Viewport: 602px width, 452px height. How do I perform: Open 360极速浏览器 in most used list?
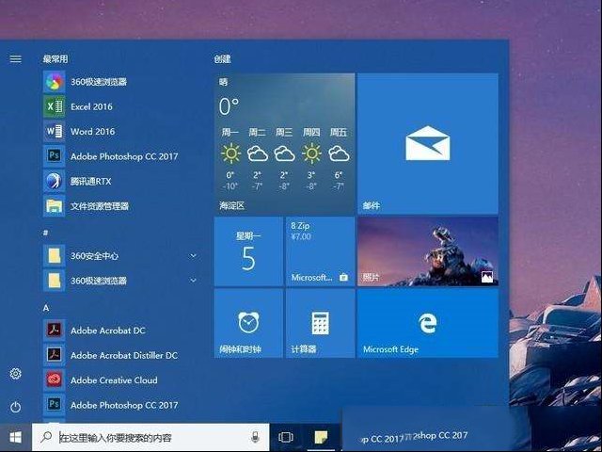[121, 82]
